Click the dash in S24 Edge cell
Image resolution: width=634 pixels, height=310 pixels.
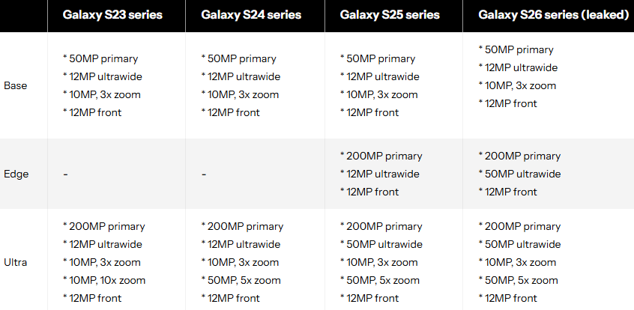tap(204, 174)
